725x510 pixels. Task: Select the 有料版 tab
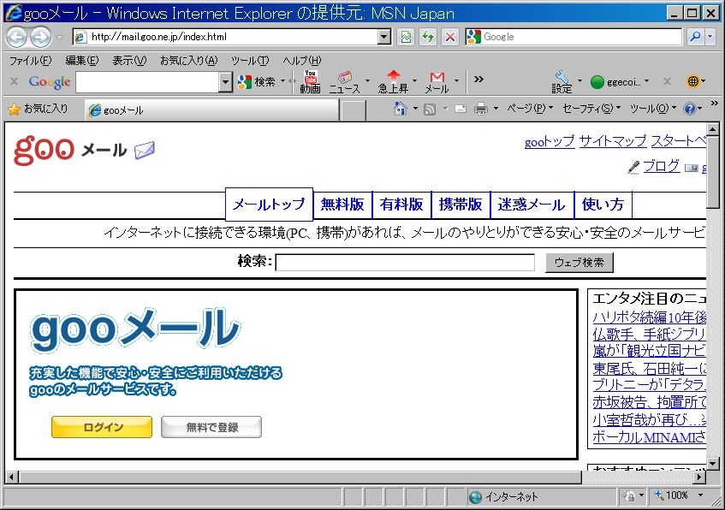401,205
